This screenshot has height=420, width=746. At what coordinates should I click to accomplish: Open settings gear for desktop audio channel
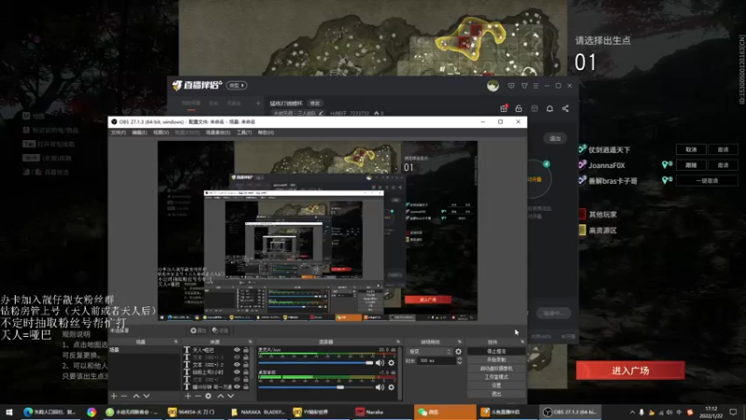tap(391, 387)
